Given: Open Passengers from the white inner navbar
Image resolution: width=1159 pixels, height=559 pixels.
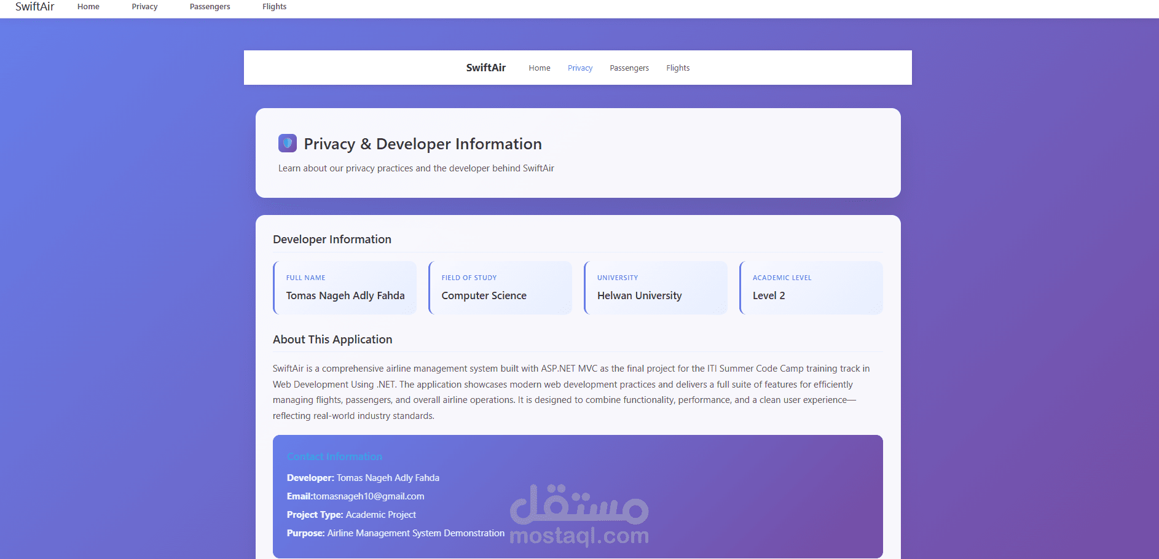Looking at the screenshot, I should click(x=629, y=68).
